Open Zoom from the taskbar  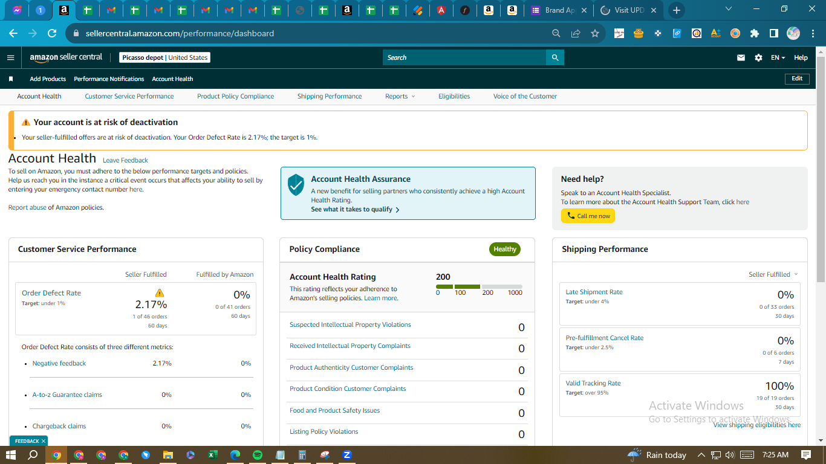click(x=346, y=455)
